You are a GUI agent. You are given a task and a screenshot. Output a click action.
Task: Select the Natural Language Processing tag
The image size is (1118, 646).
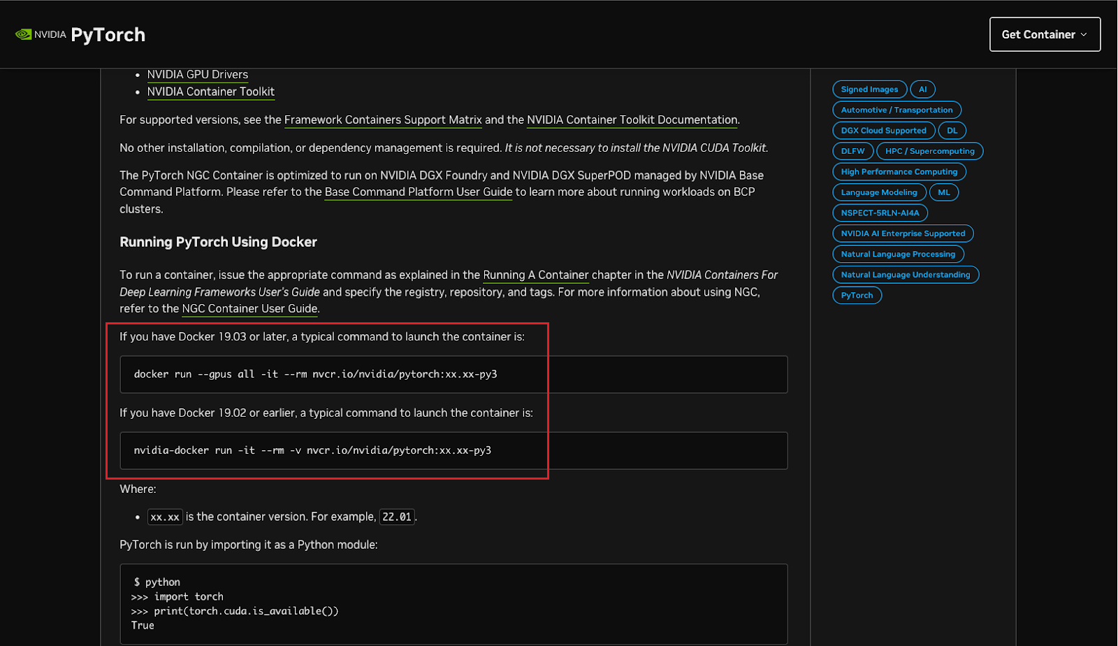898,254
